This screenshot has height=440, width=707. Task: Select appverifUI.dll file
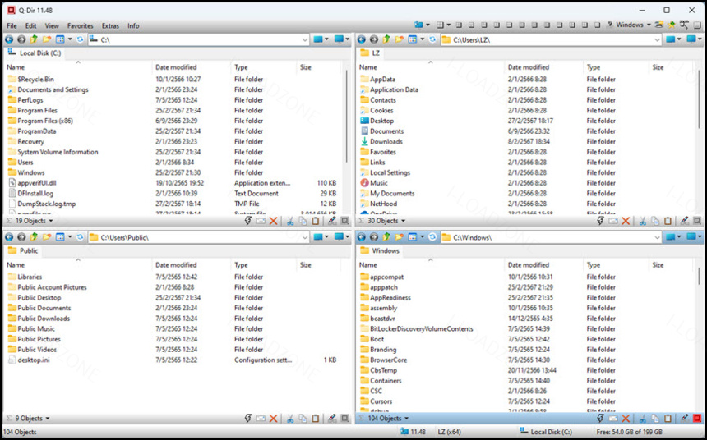point(31,183)
